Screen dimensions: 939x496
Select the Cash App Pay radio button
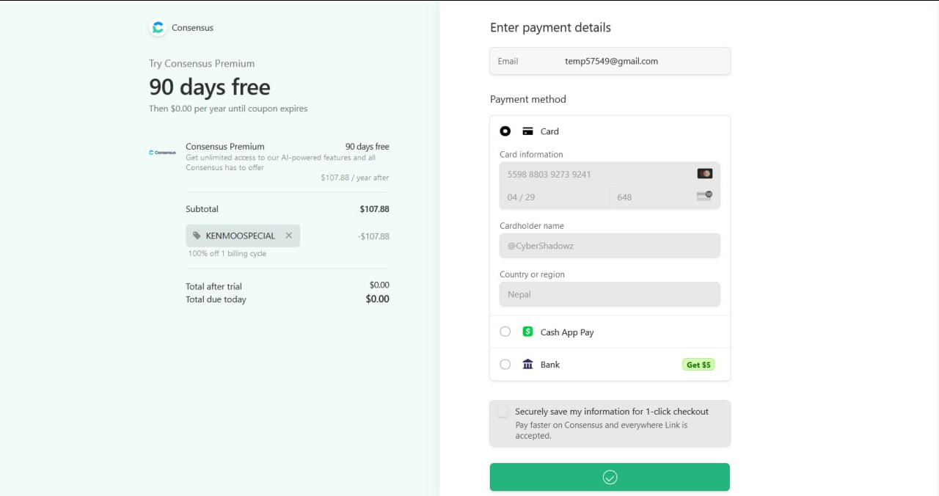(x=505, y=332)
